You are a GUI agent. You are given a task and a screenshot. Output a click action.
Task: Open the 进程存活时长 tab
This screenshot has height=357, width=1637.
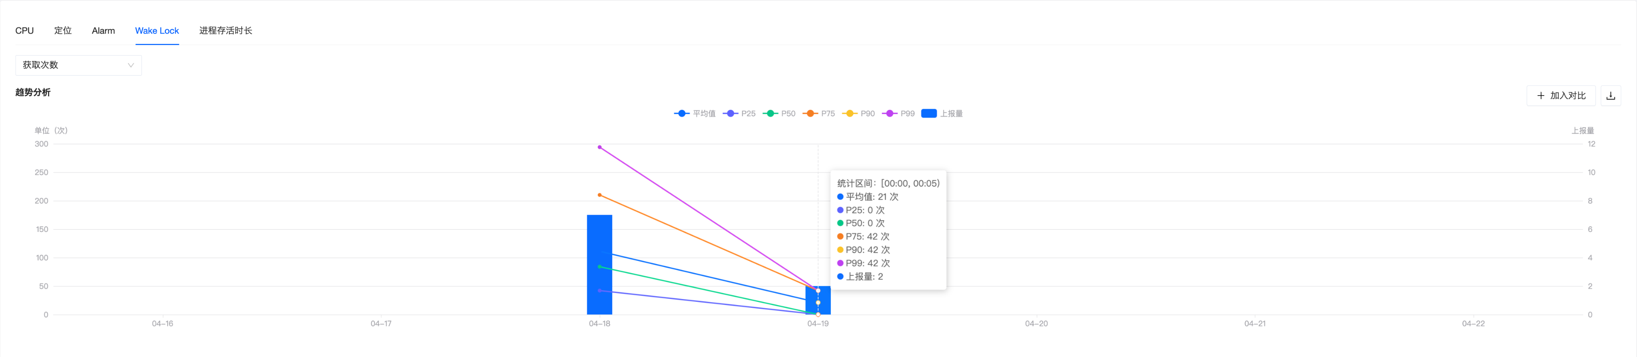click(x=225, y=30)
